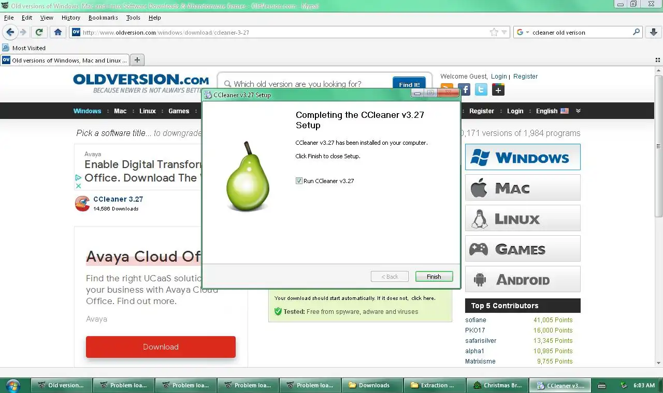
Task: Switch to the Christmas Br... taskbar button
Action: coord(498,385)
